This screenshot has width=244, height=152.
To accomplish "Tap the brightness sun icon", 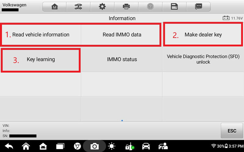I will [x=112, y=146].
